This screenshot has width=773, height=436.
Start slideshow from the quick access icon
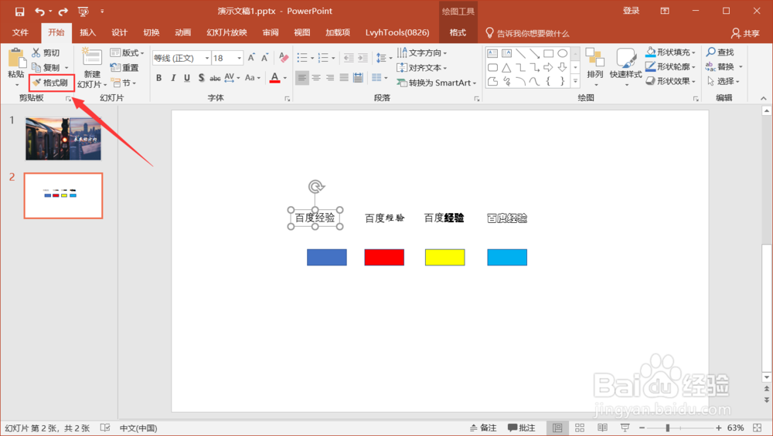click(x=83, y=12)
